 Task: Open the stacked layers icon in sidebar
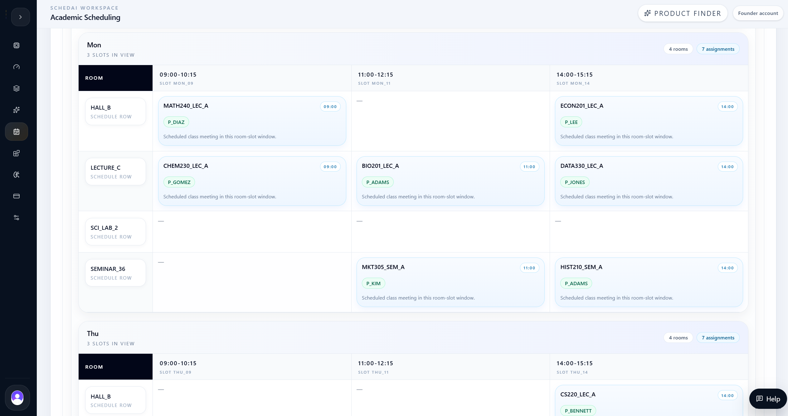[x=17, y=88]
